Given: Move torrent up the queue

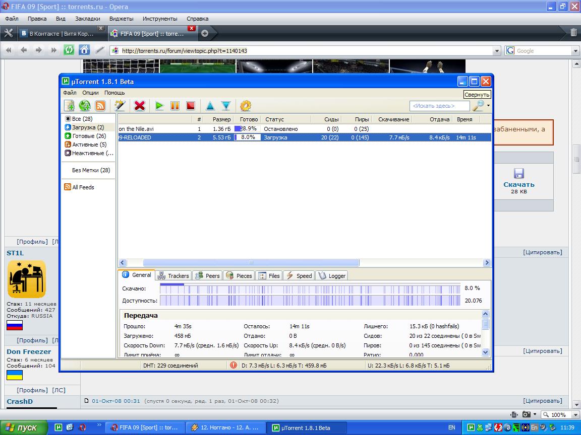Looking at the screenshot, I should point(210,106).
